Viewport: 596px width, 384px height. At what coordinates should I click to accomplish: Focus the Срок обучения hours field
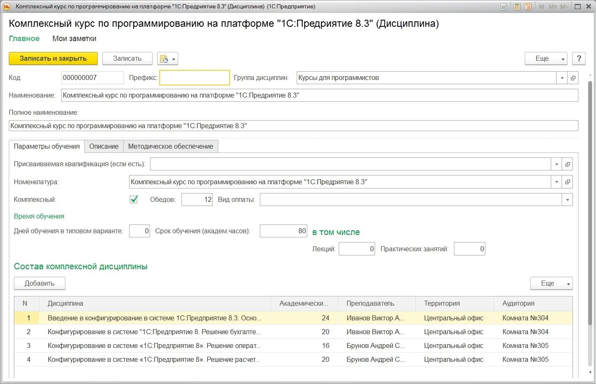pyautogui.click(x=284, y=231)
